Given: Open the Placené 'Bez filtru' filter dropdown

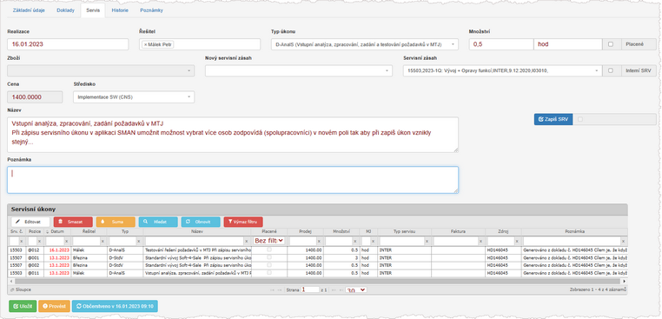Looking at the screenshot, I should (x=269, y=241).
